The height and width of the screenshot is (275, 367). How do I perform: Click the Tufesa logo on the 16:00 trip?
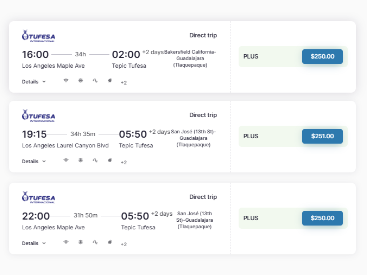coord(39,36)
